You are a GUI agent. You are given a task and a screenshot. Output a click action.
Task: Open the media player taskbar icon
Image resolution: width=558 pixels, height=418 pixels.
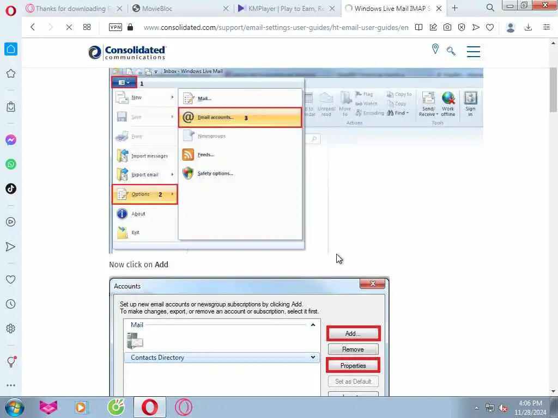click(81, 407)
